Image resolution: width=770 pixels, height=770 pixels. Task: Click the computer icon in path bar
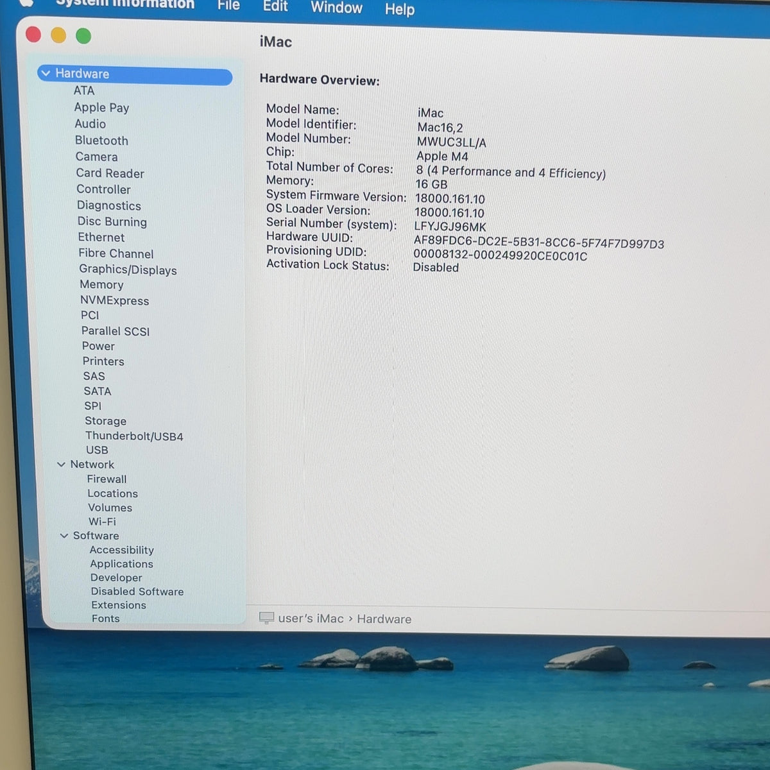(266, 618)
